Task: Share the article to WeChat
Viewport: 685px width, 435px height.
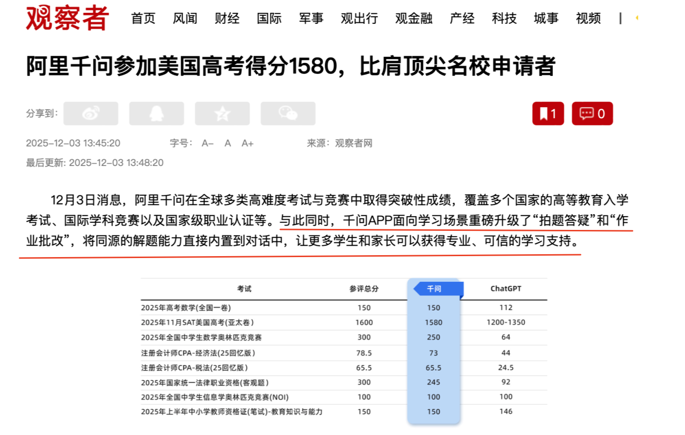Action: (x=288, y=113)
